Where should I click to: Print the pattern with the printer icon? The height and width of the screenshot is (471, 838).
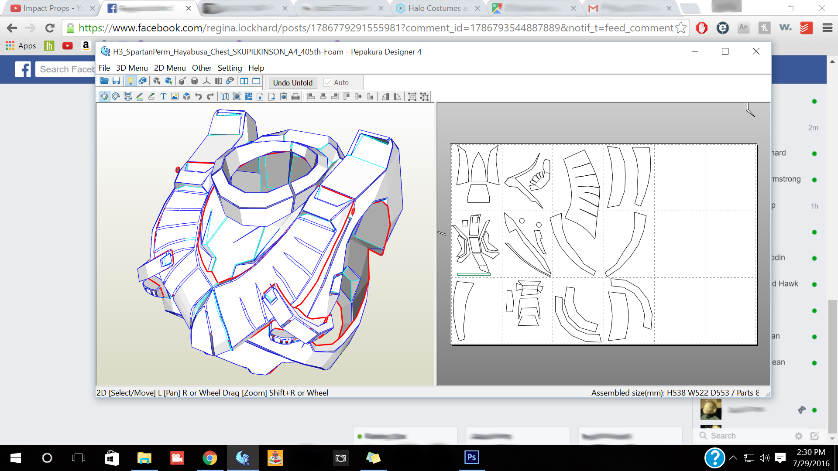pos(295,96)
